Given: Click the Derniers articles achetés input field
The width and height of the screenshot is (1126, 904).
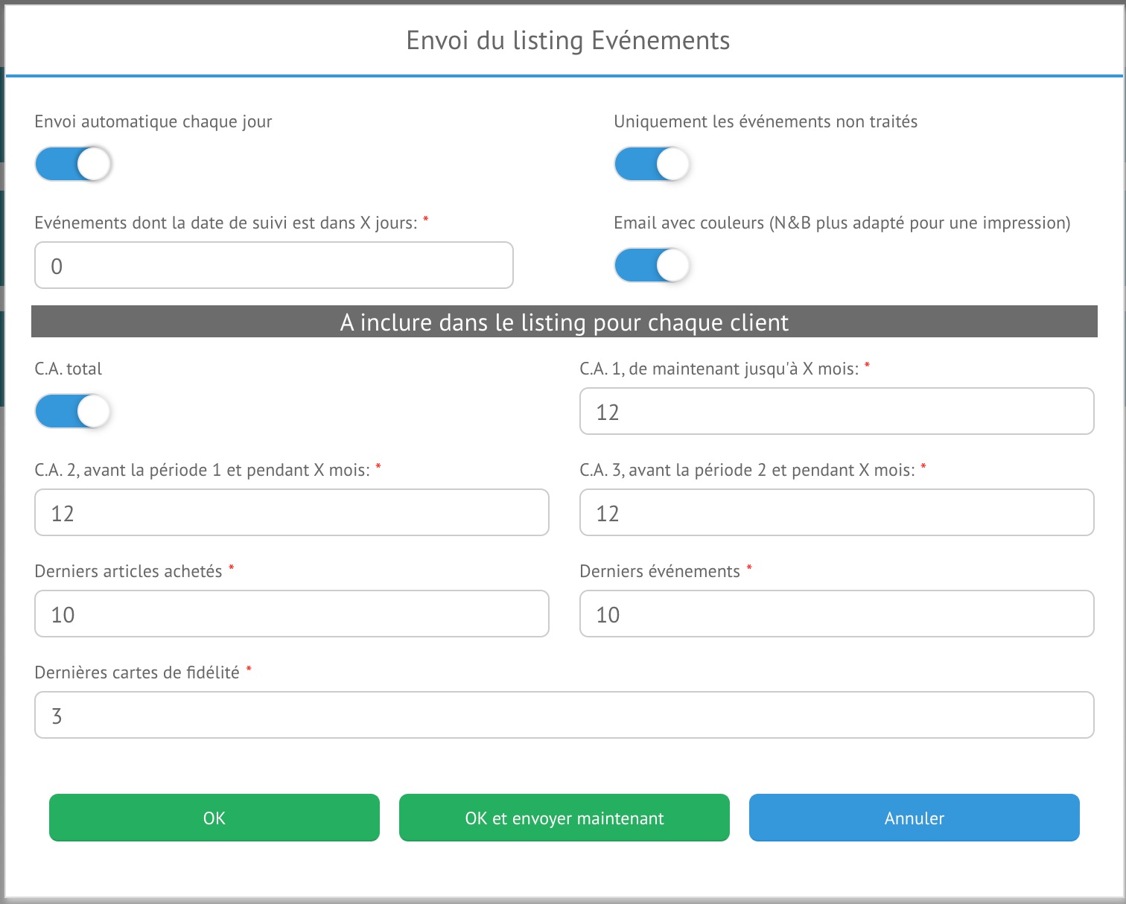Looking at the screenshot, I should pyautogui.click(x=291, y=614).
